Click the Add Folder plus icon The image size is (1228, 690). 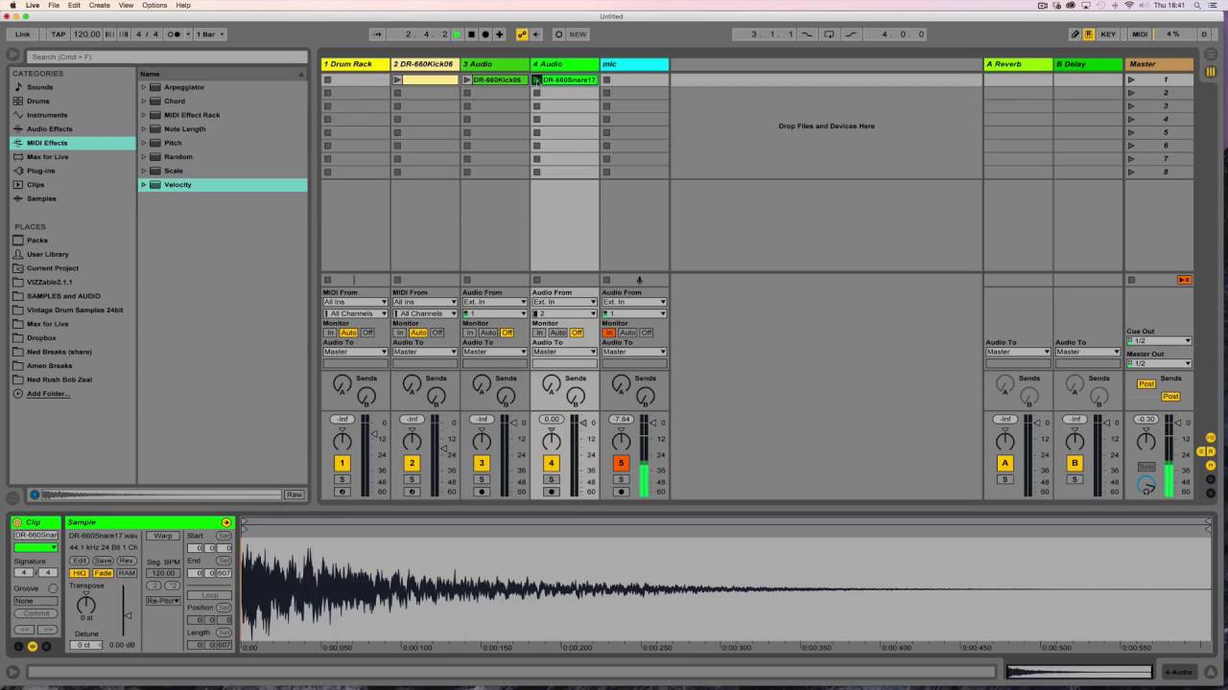tap(18, 394)
